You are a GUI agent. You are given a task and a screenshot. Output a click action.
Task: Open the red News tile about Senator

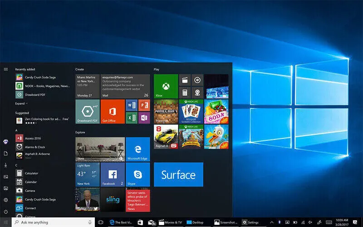click(138, 200)
